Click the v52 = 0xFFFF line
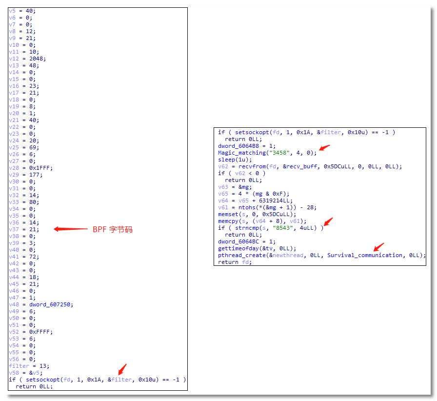 coord(31,332)
